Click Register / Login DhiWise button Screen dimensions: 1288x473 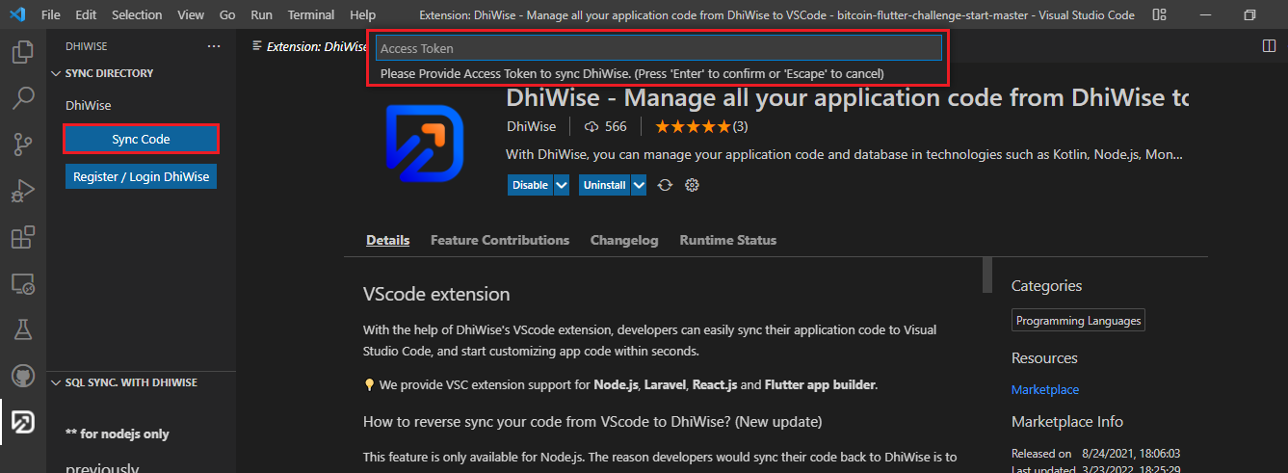(141, 177)
